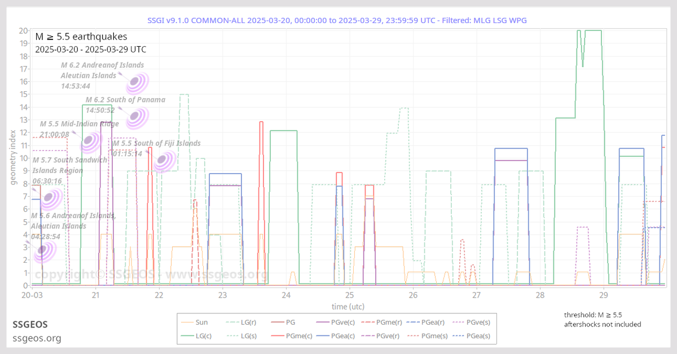Click the ssgeos.org link text

pyautogui.click(x=37, y=338)
